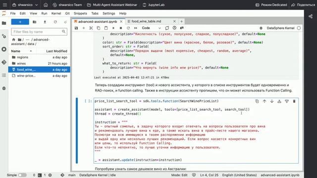
Task: Select the wine-price file row
Action: point(39,76)
